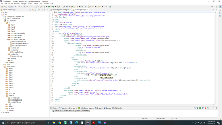Click the green Run toolbar button

(x=49, y=7)
